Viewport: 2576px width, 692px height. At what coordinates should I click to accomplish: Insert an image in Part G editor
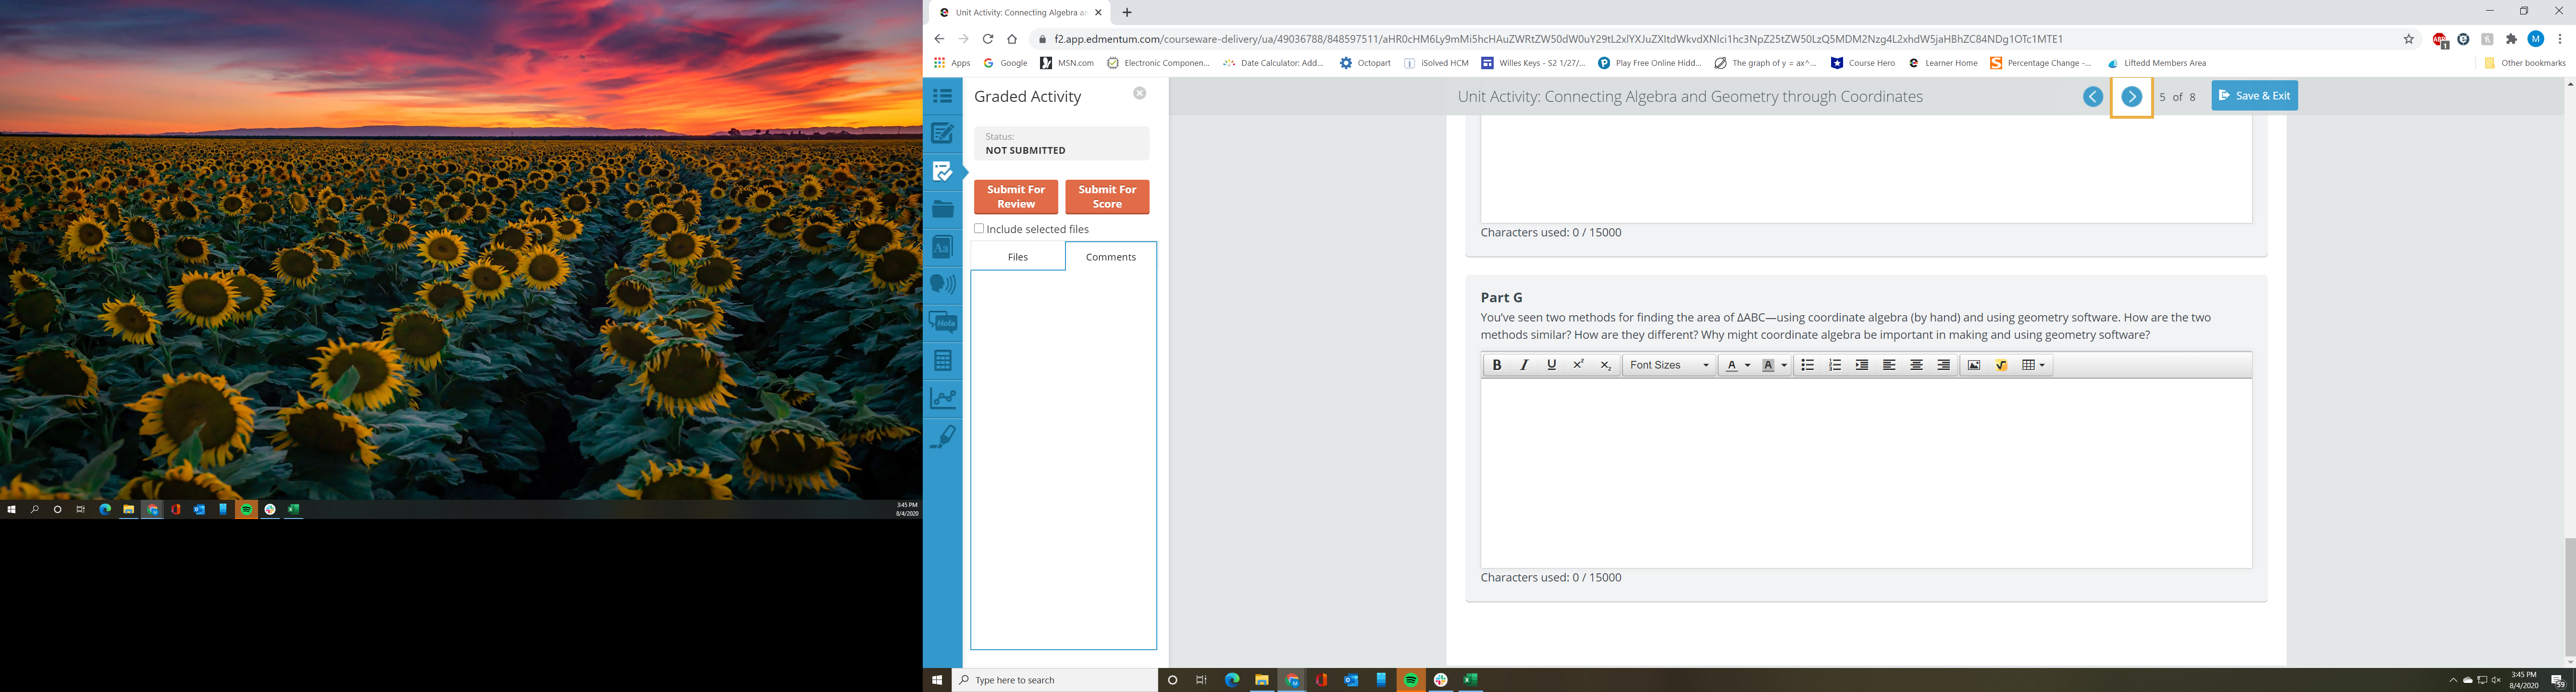1974,365
